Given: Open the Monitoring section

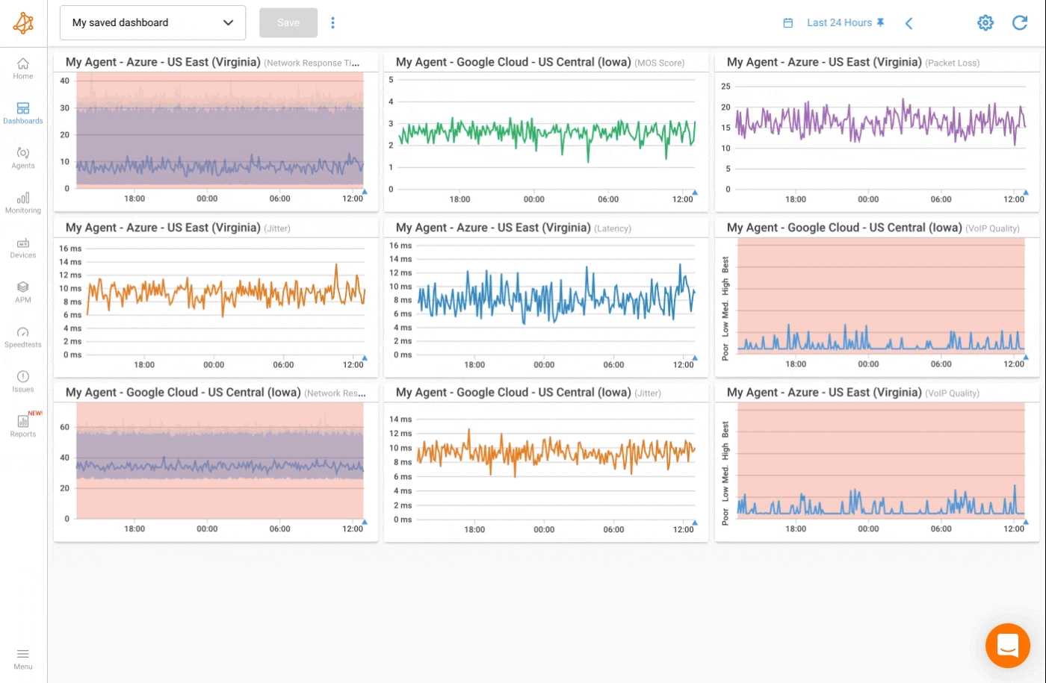Looking at the screenshot, I should (x=23, y=203).
